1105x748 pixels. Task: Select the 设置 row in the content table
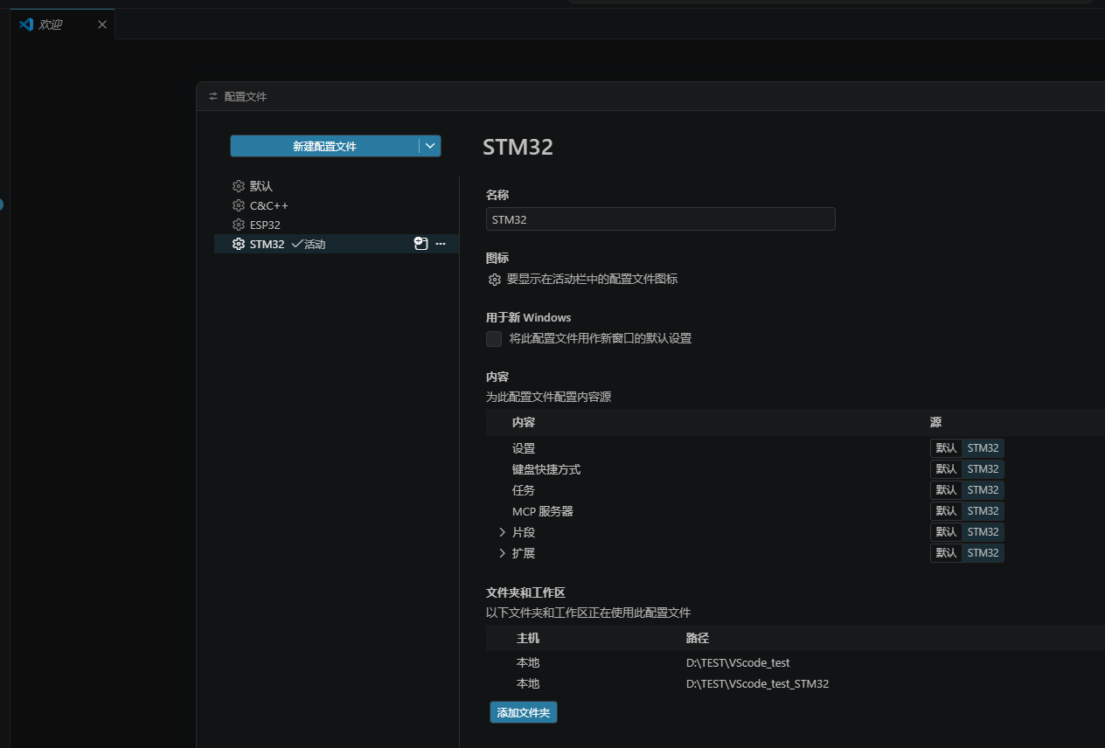796,448
